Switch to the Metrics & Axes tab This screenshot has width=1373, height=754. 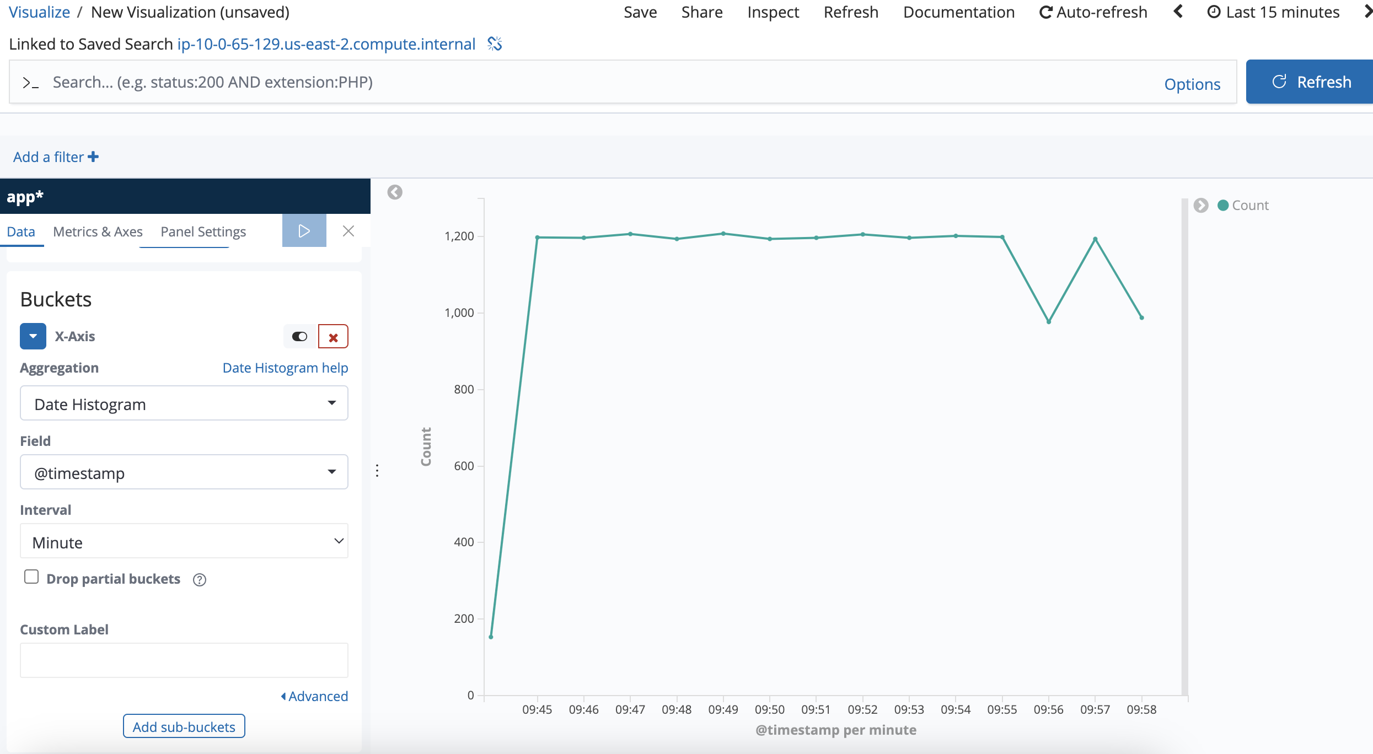tap(98, 232)
